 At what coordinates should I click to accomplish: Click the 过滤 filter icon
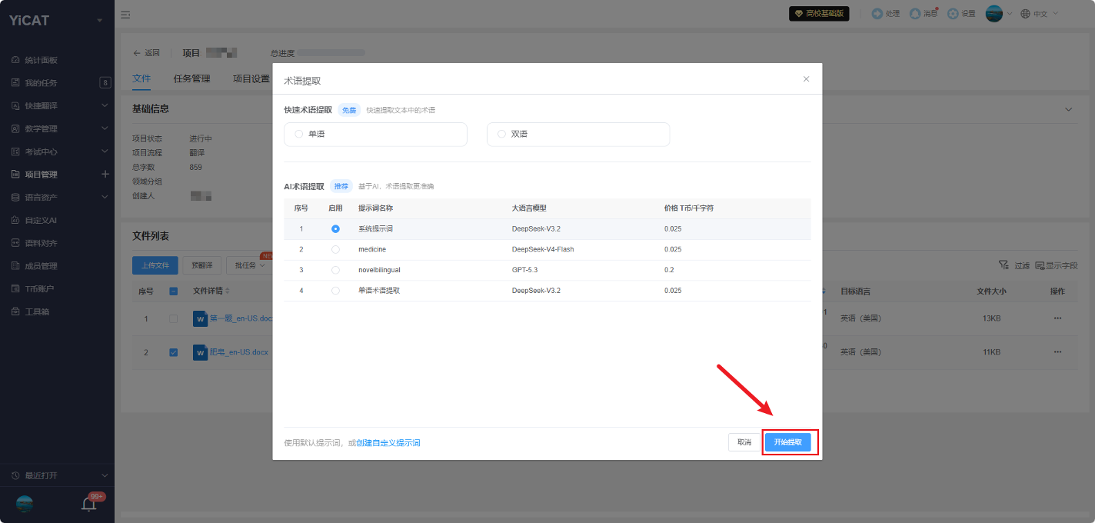pyautogui.click(x=1003, y=265)
